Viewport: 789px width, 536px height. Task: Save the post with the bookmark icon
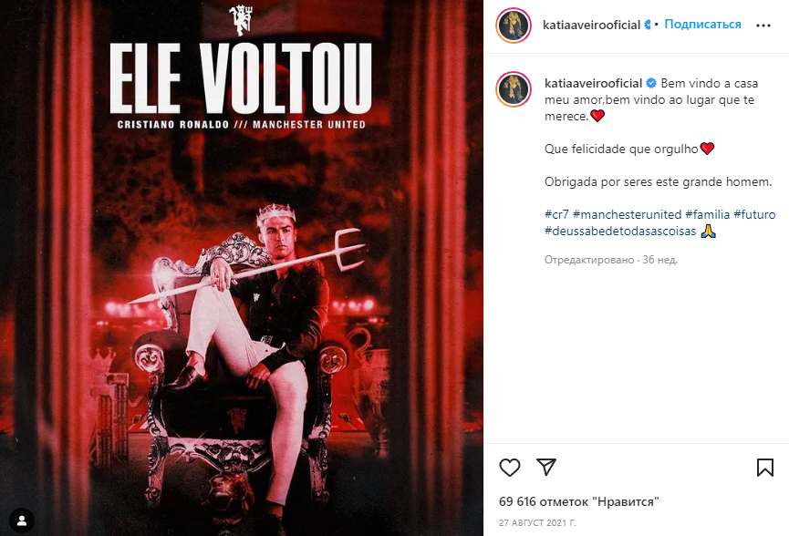click(765, 468)
